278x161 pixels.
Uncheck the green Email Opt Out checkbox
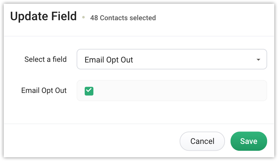[x=89, y=91]
